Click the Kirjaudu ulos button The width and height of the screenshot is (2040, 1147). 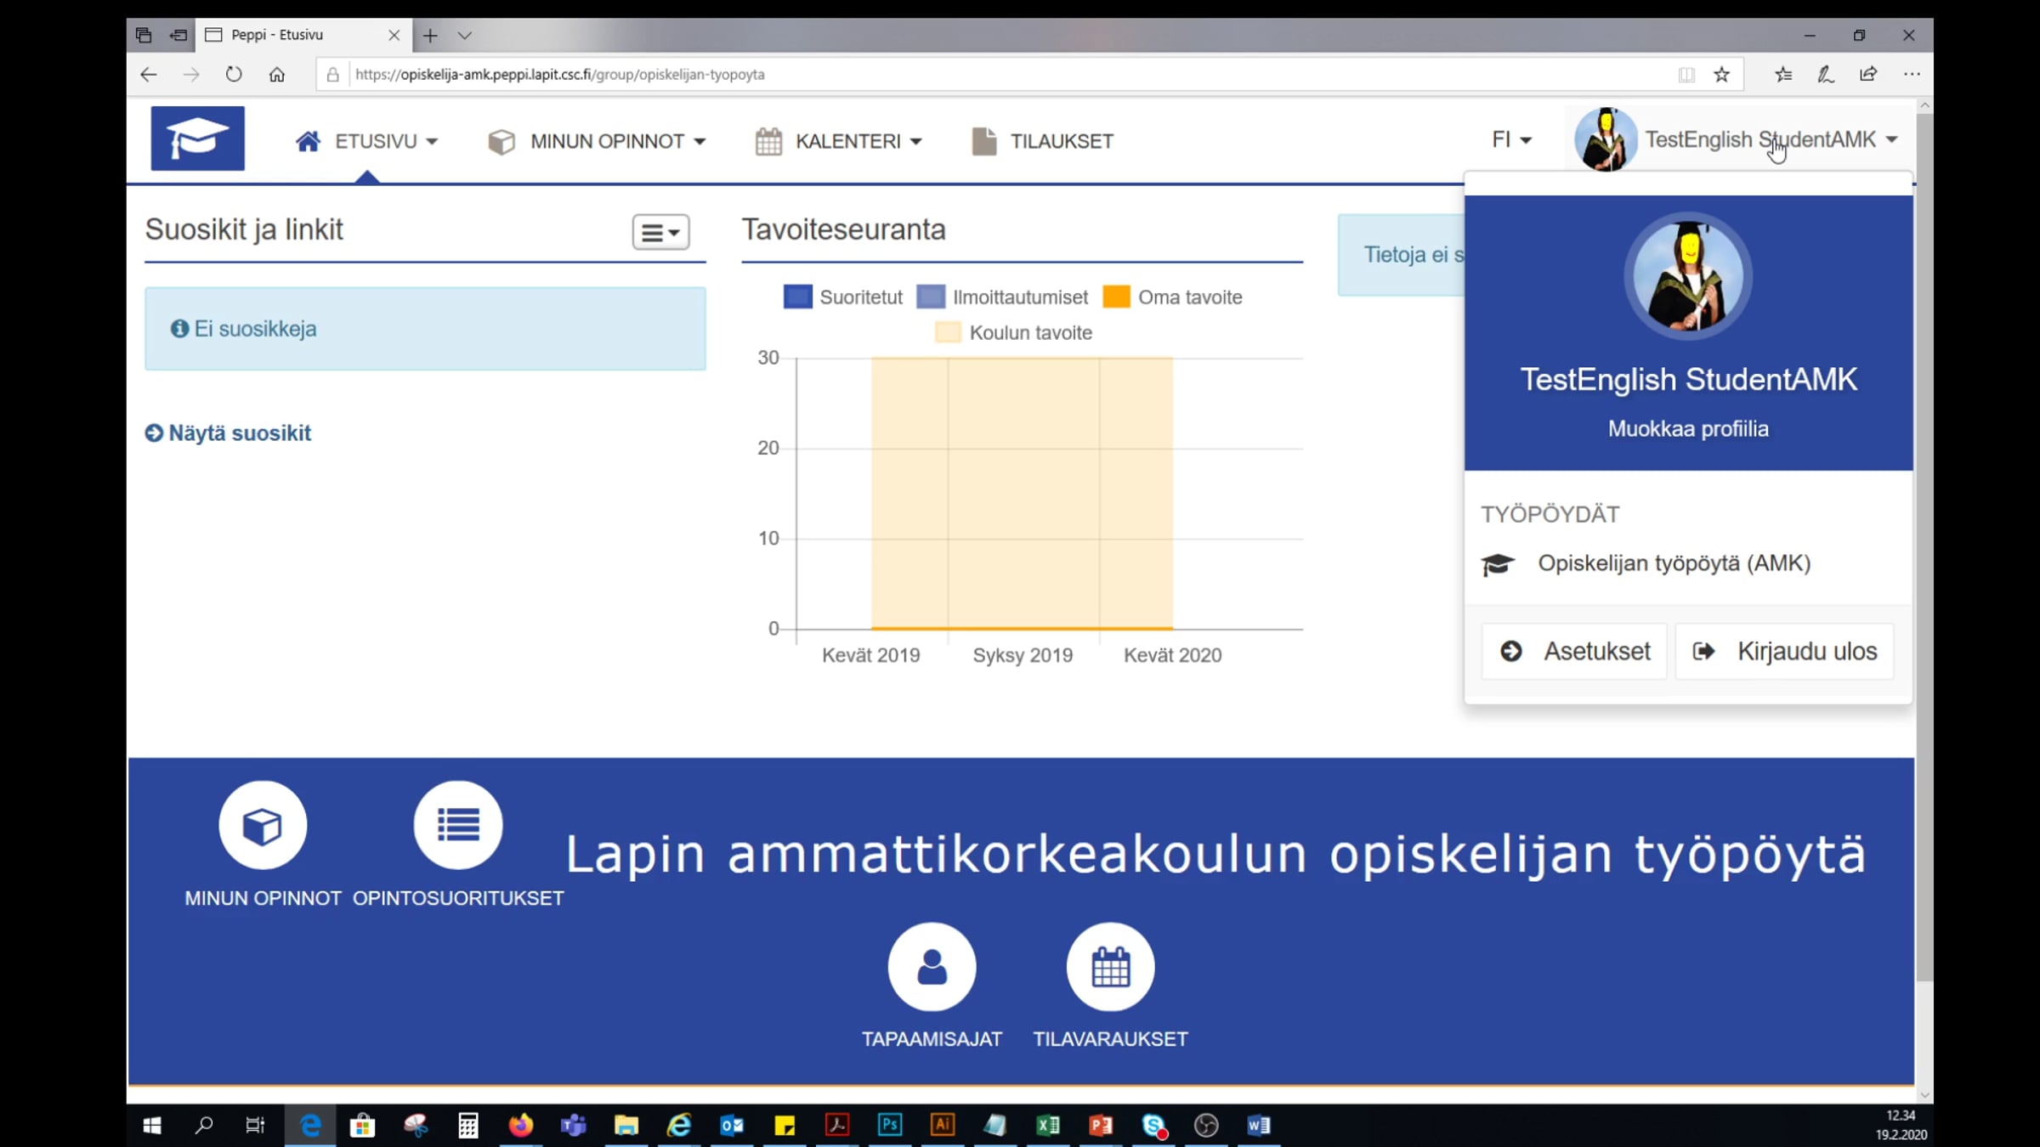point(1784,651)
